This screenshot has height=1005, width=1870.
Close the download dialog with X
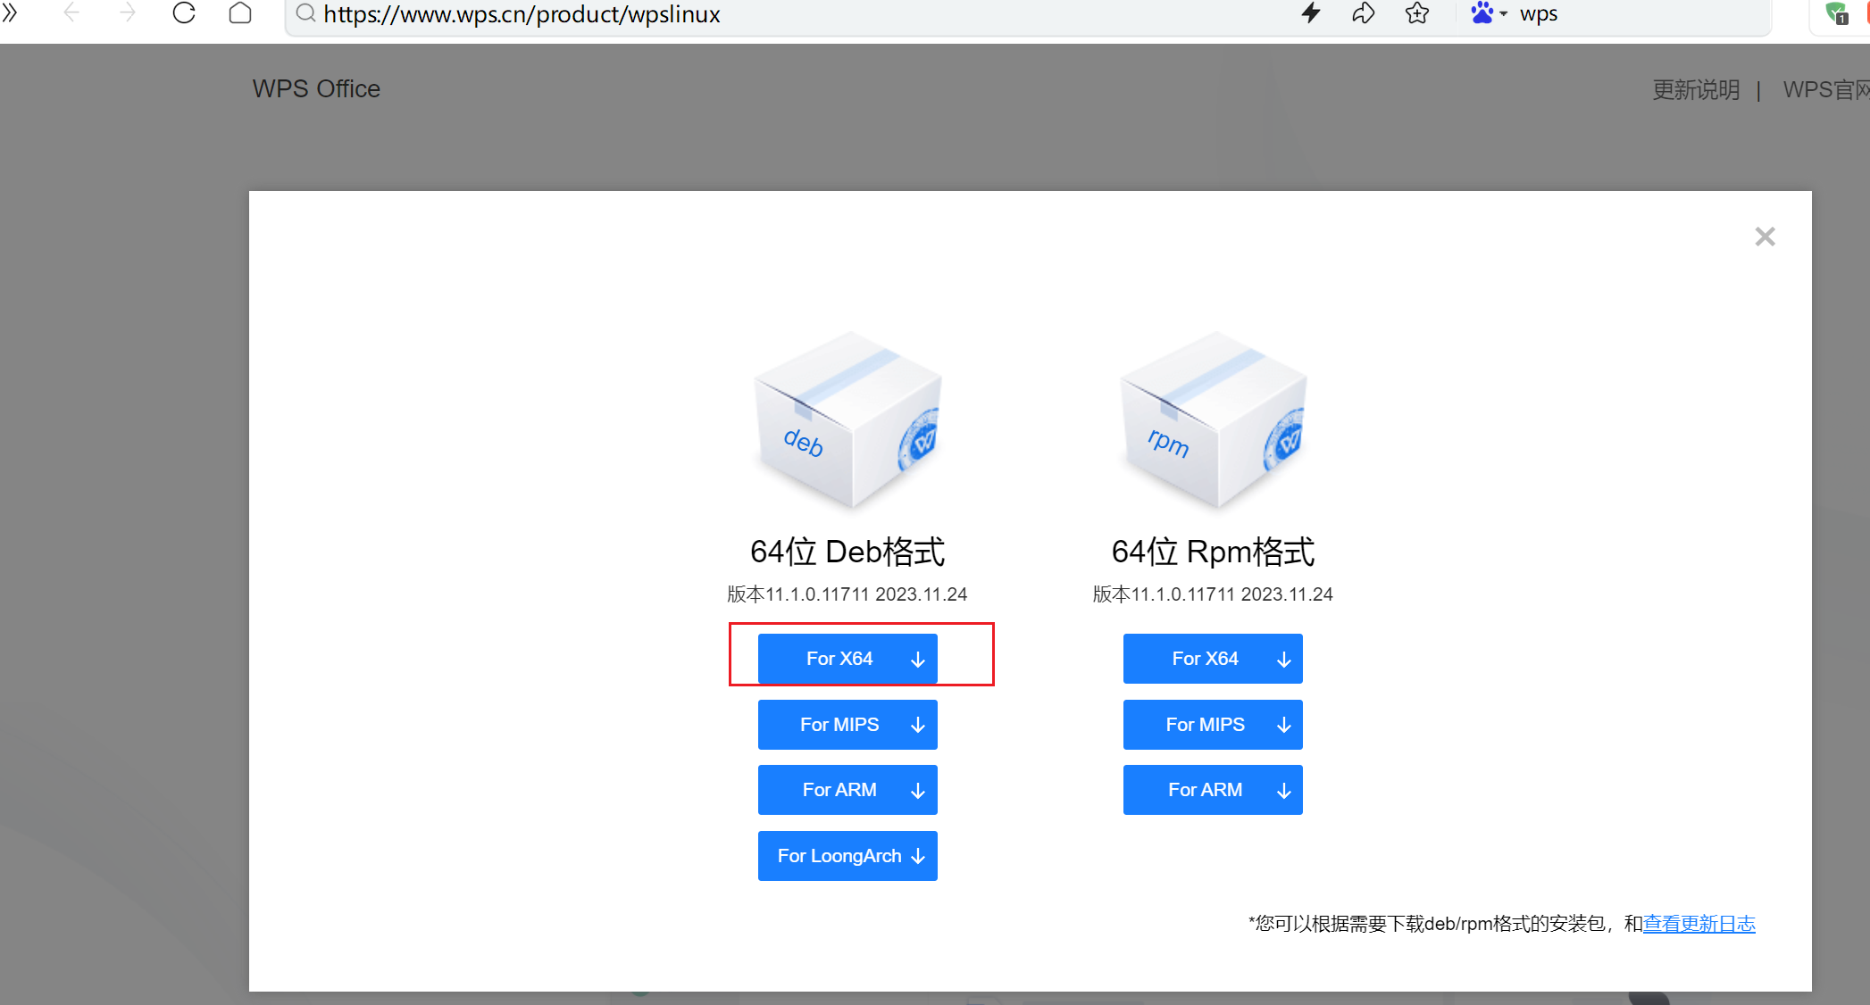(x=1765, y=237)
